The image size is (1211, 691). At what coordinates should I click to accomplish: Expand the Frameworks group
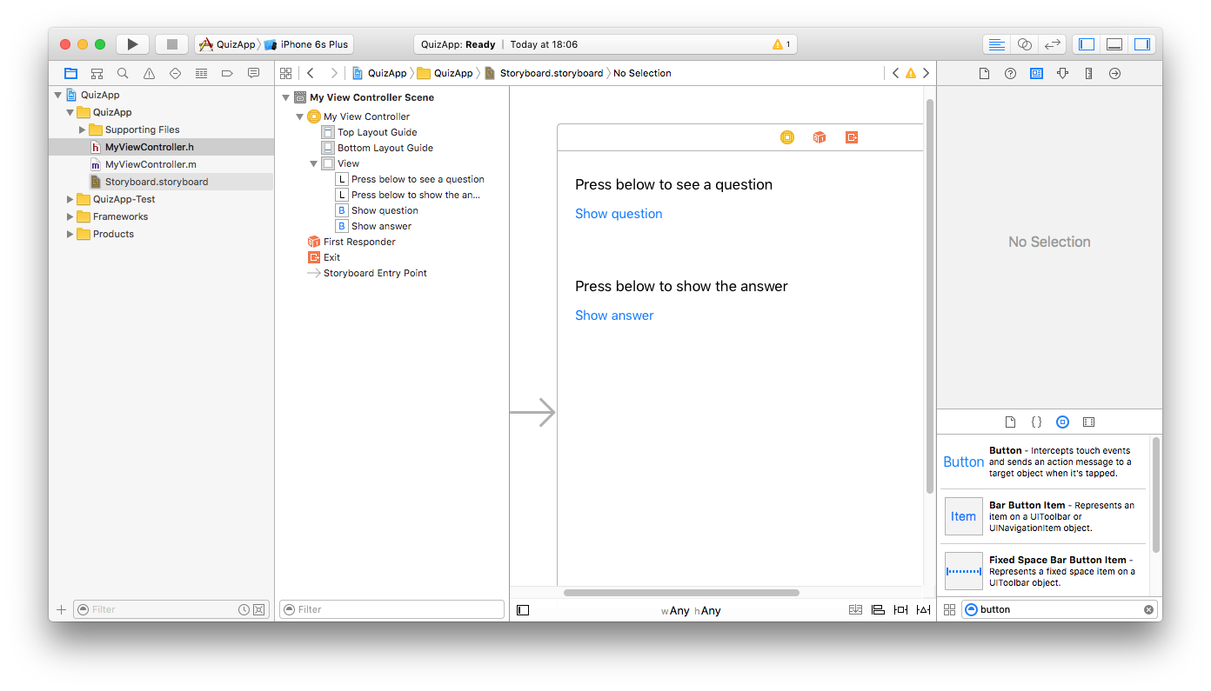click(x=70, y=216)
